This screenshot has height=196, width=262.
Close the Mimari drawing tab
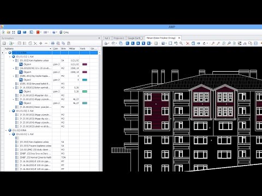pyautogui.click(x=179, y=38)
